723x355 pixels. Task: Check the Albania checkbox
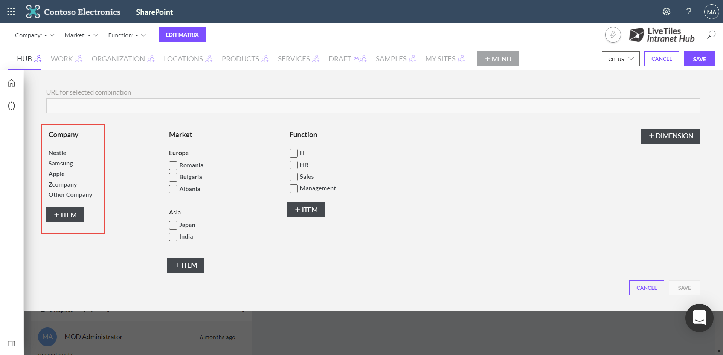(x=173, y=189)
